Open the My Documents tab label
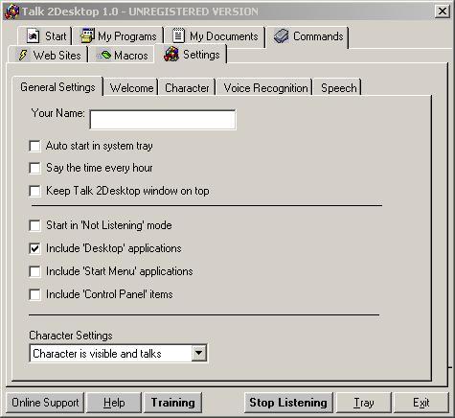Image resolution: width=455 pixels, height=418 pixels. pyautogui.click(x=224, y=36)
